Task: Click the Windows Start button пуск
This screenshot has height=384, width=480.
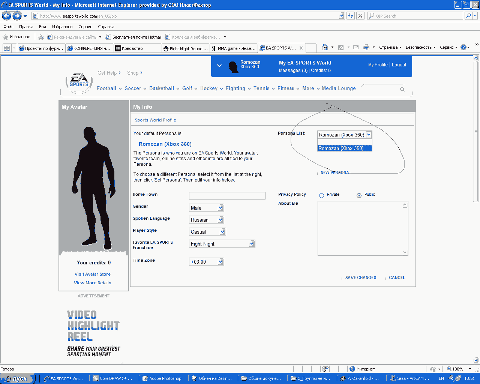Action: point(18,378)
